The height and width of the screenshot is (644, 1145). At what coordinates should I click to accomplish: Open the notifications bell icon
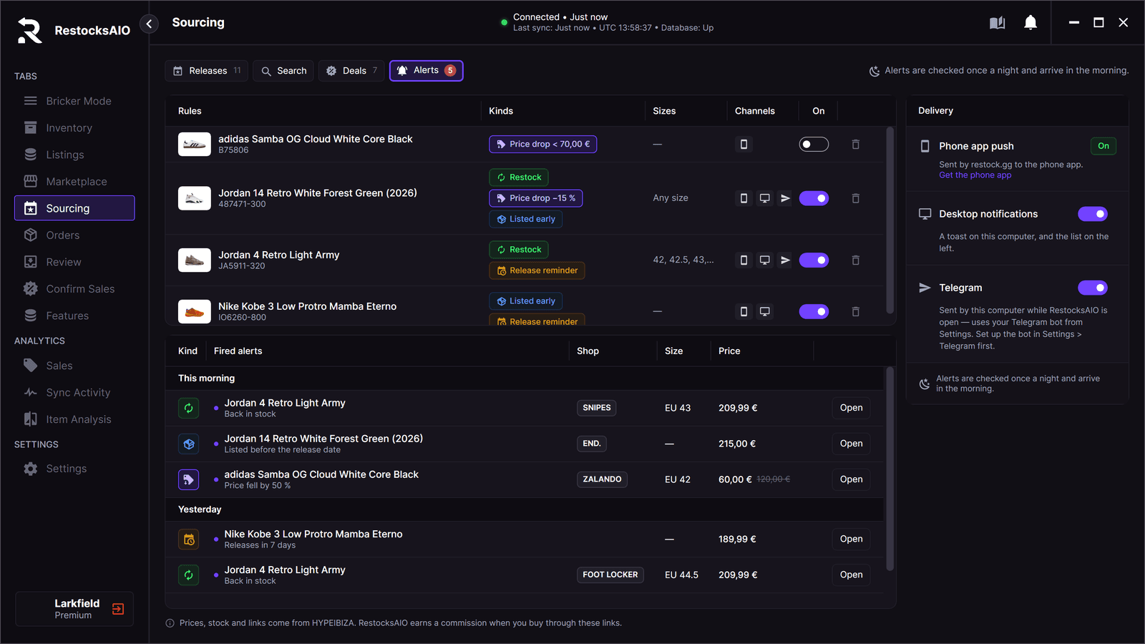click(x=1030, y=23)
